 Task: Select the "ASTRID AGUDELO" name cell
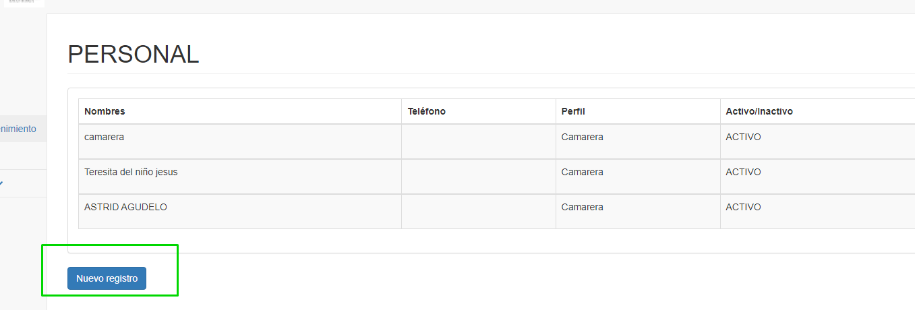click(x=125, y=207)
